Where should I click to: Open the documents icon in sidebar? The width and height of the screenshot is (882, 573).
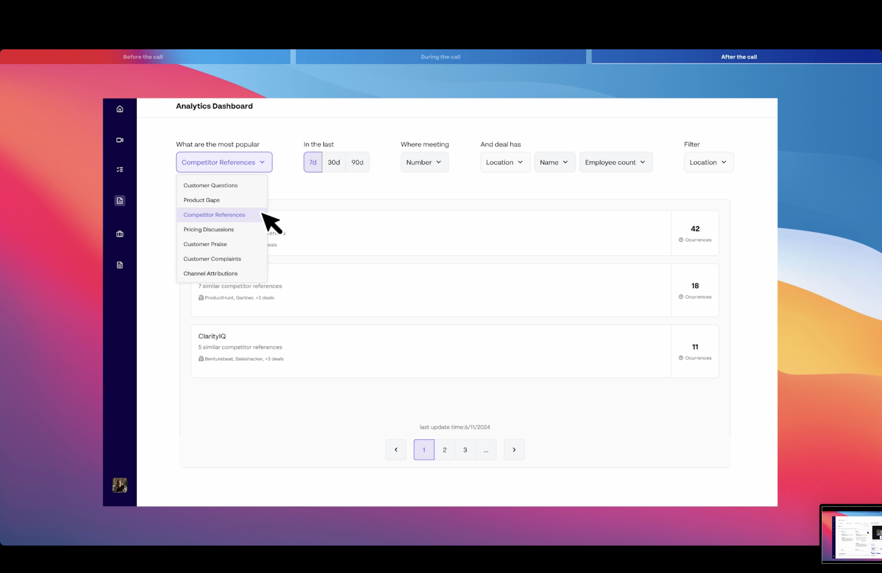[x=120, y=265]
